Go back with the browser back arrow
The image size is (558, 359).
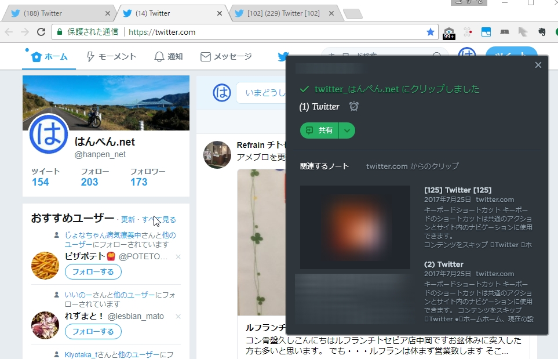click(x=9, y=32)
